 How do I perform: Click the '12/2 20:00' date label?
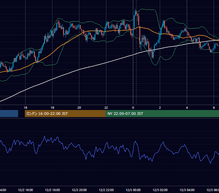79,190
